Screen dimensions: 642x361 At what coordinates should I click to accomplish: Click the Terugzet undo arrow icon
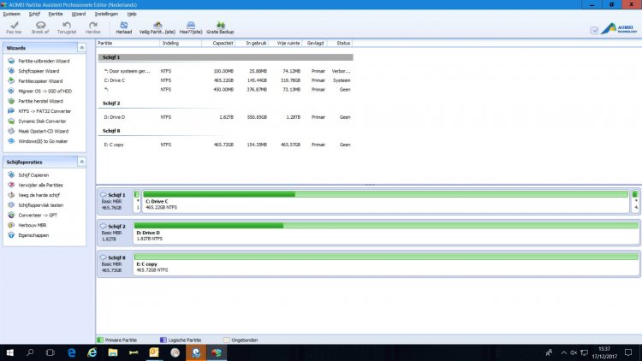67,26
